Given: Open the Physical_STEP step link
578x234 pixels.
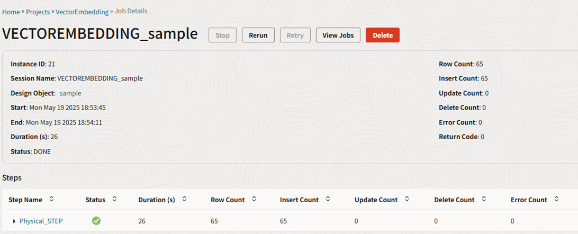Looking at the screenshot, I should (41, 221).
